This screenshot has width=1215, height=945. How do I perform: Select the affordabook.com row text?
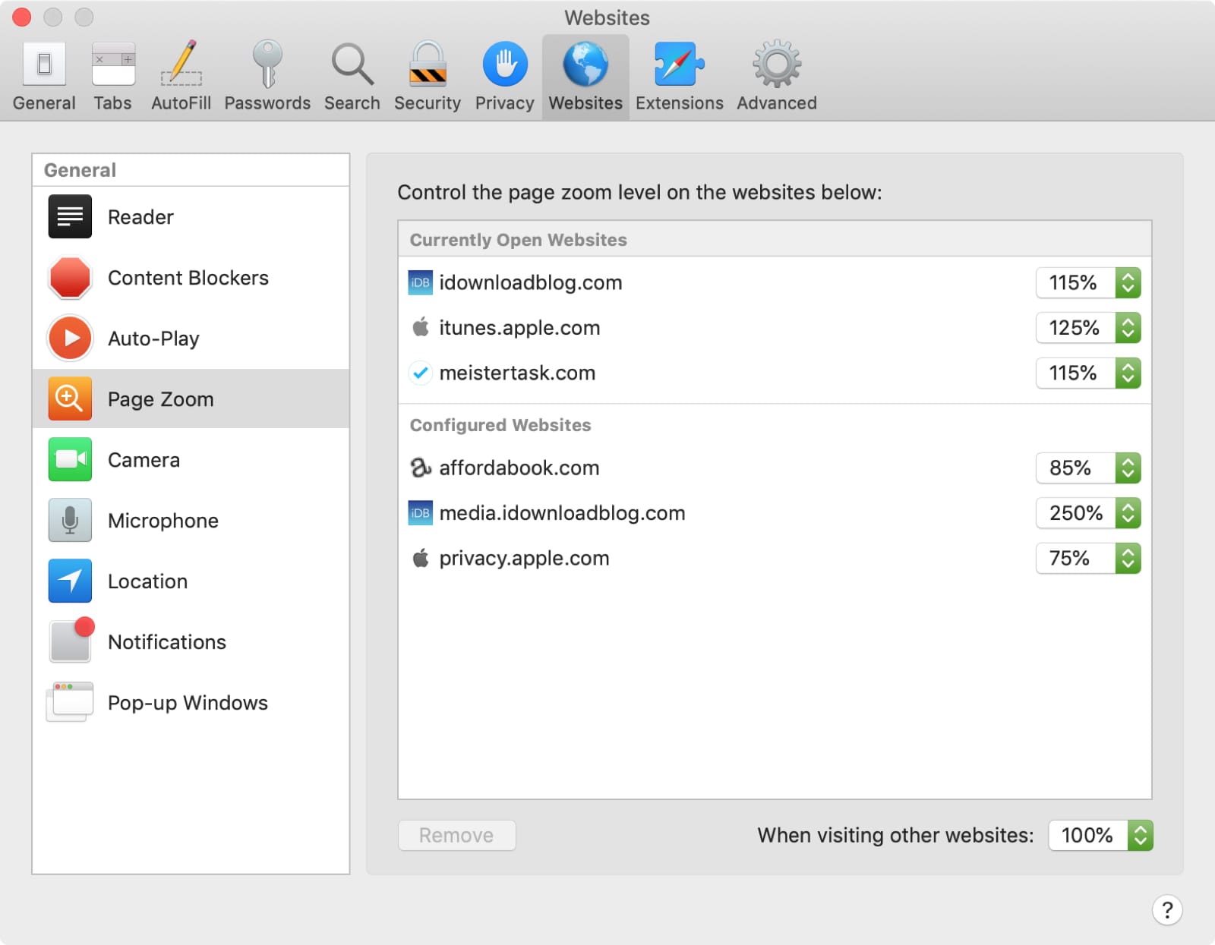pyautogui.click(x=519, y=468)
